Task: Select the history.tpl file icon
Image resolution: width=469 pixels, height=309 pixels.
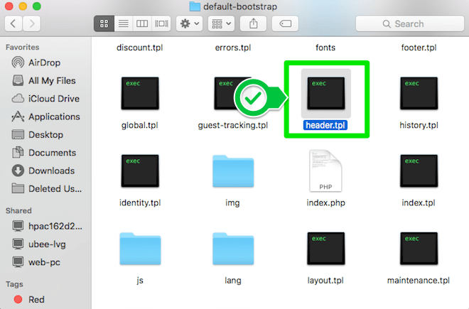Action: point(419,93)
